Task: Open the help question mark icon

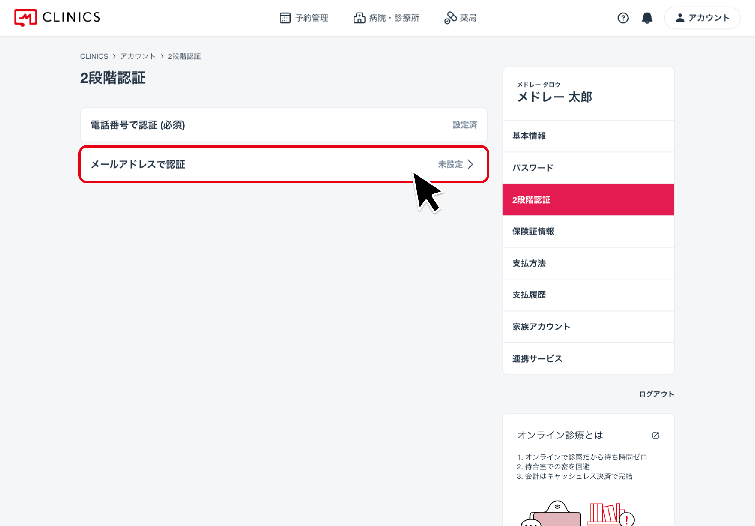Action: click(x=623, y=18)
